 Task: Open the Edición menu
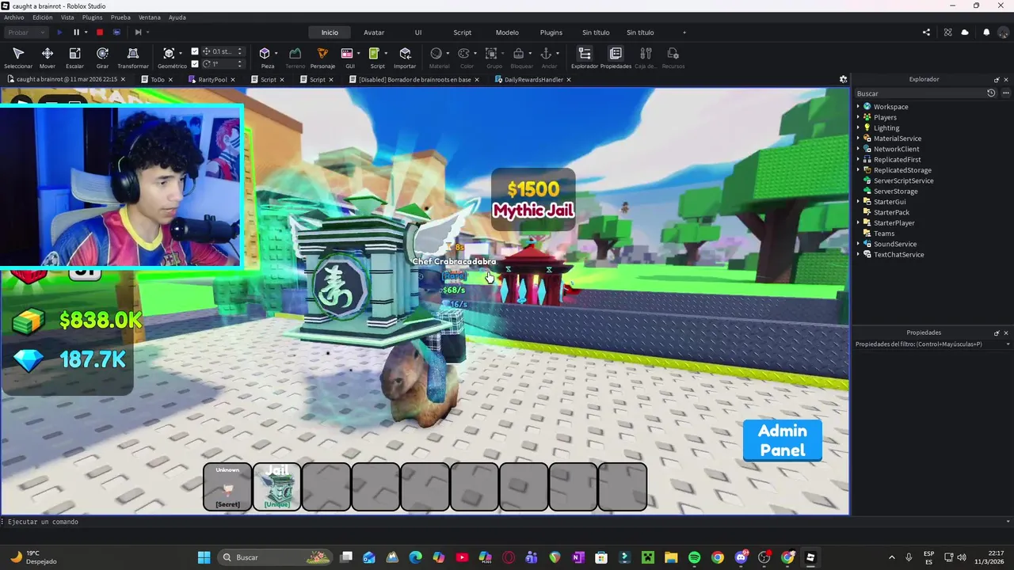(43, 17)
